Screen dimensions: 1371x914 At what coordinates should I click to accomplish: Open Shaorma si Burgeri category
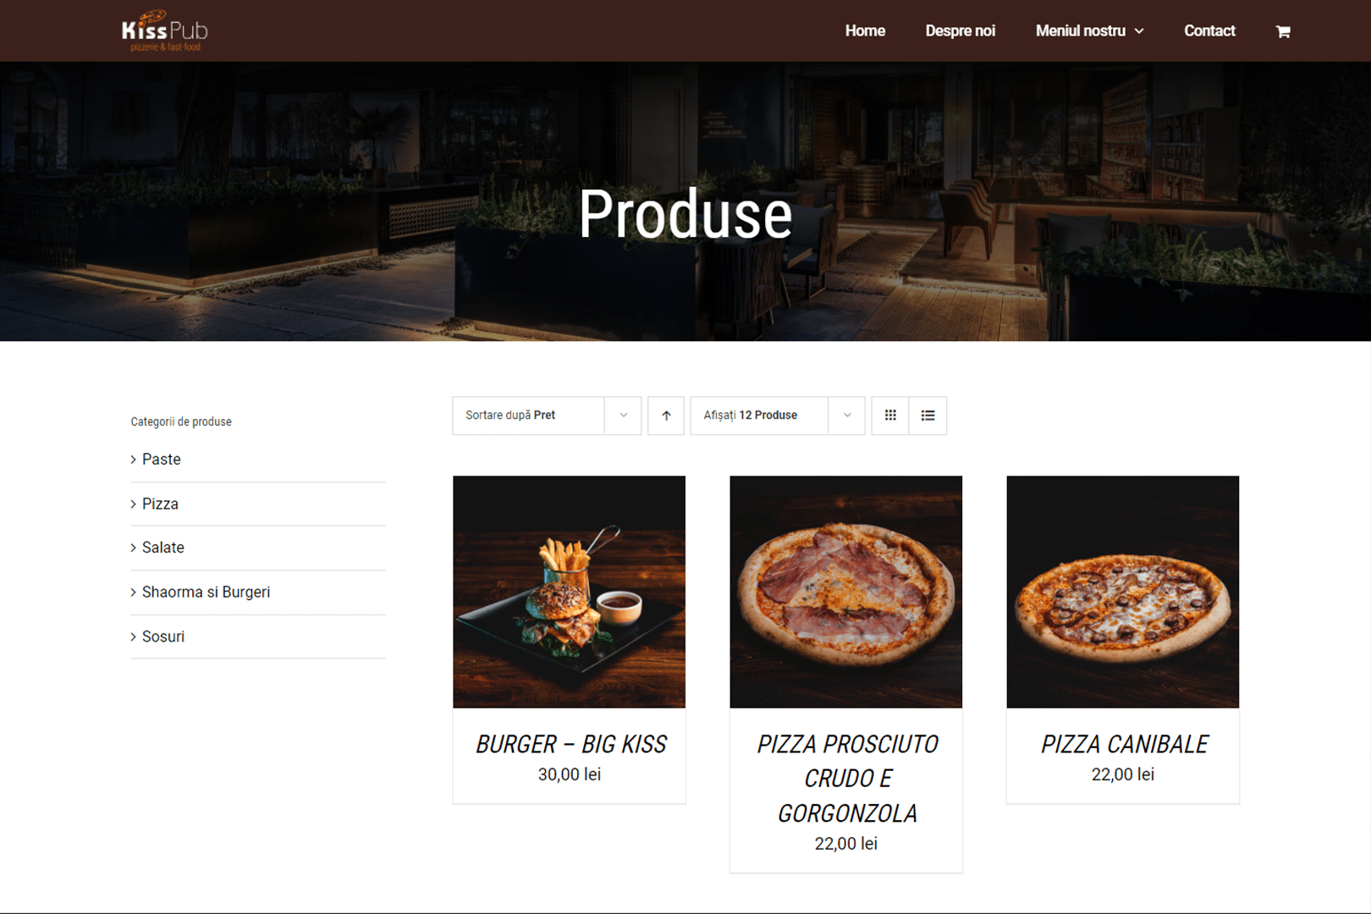[x=206, y=592]
